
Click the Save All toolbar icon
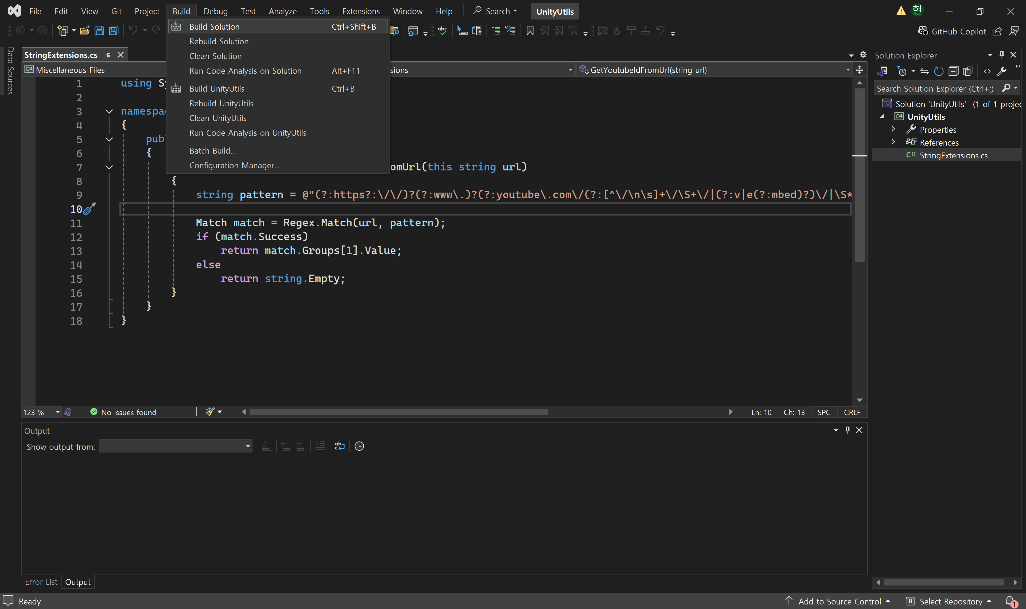(114, 30)
